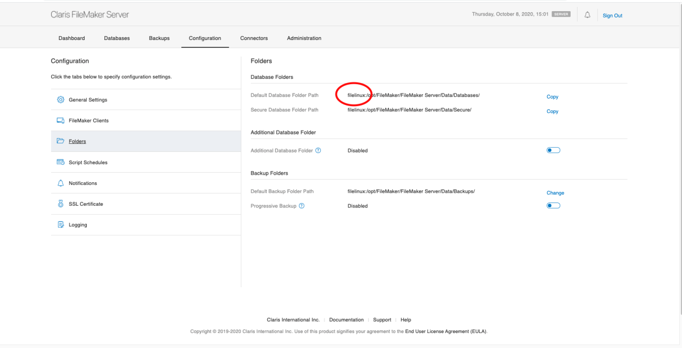
Task: Open SSL Certificate settings
Action: pyautogui.click(x=146, y=204)
